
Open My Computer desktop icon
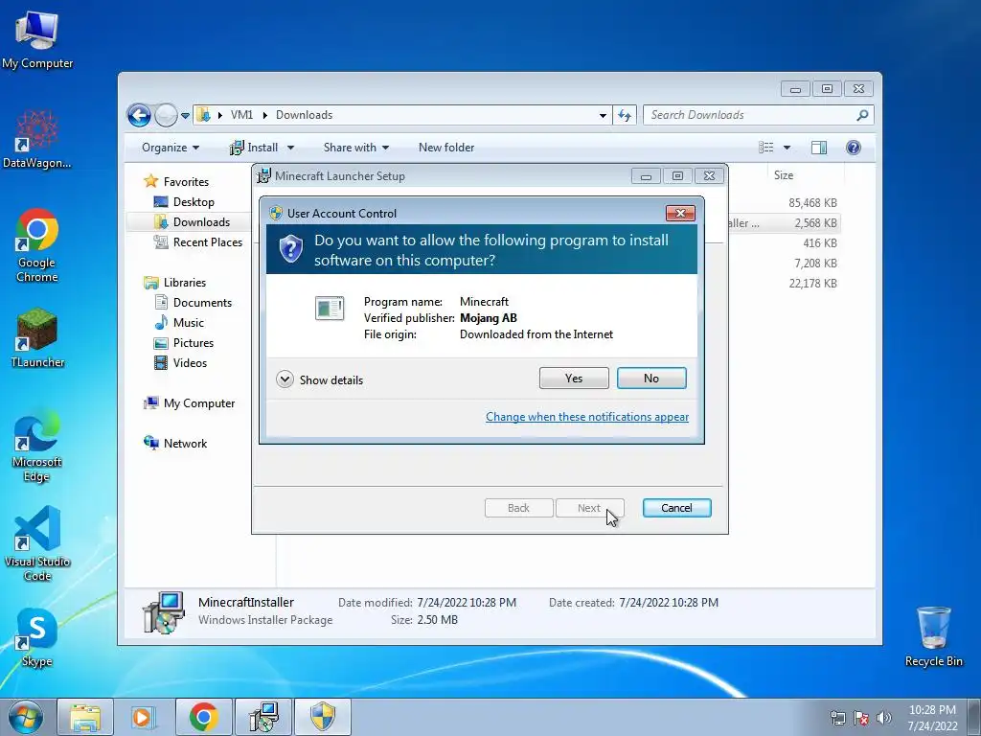pyautogui.click(x=37, y=38)
